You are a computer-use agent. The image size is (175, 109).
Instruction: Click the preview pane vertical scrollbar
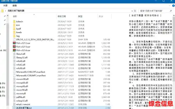[x=174, y=49]
